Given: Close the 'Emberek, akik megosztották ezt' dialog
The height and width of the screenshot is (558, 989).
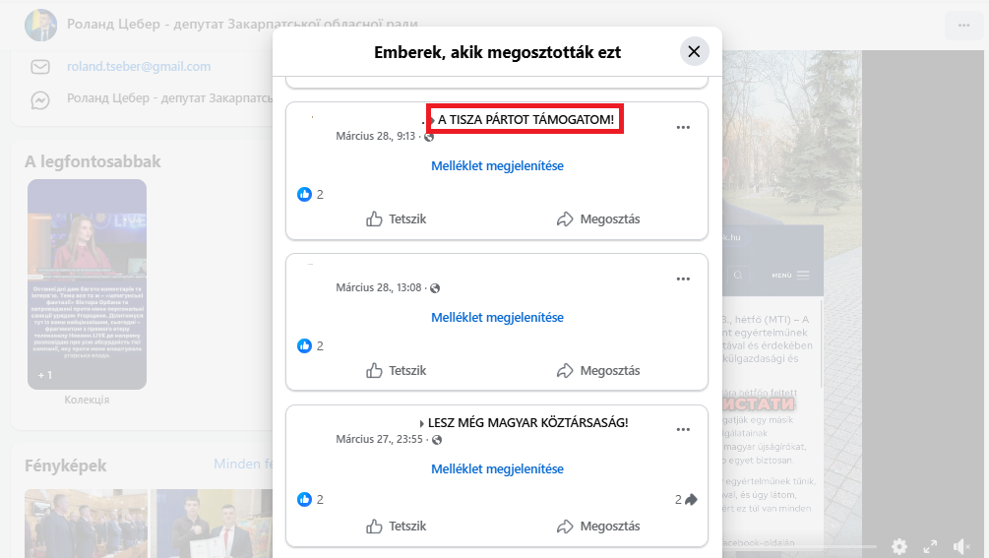Looking at the screenshot, I should pos(694,52).
